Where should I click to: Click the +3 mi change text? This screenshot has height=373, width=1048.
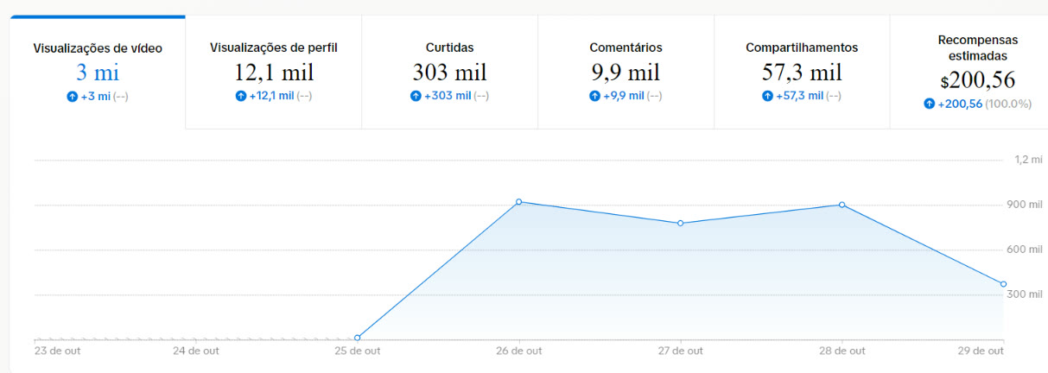96,97
